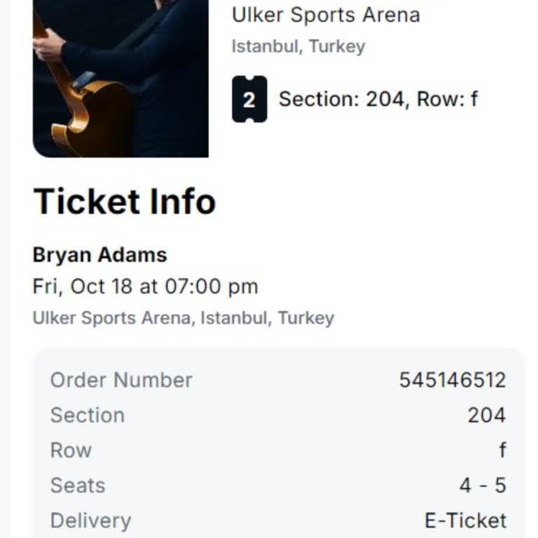
Task: Click the "Ulker Sports Arena, Istanbul, Turkey" address line
Action: 183,318
